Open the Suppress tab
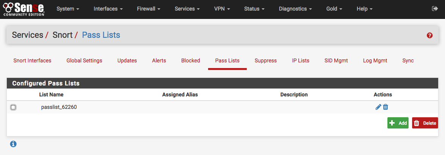Viewport: 445px width, 155px height. tap(265, 60)
